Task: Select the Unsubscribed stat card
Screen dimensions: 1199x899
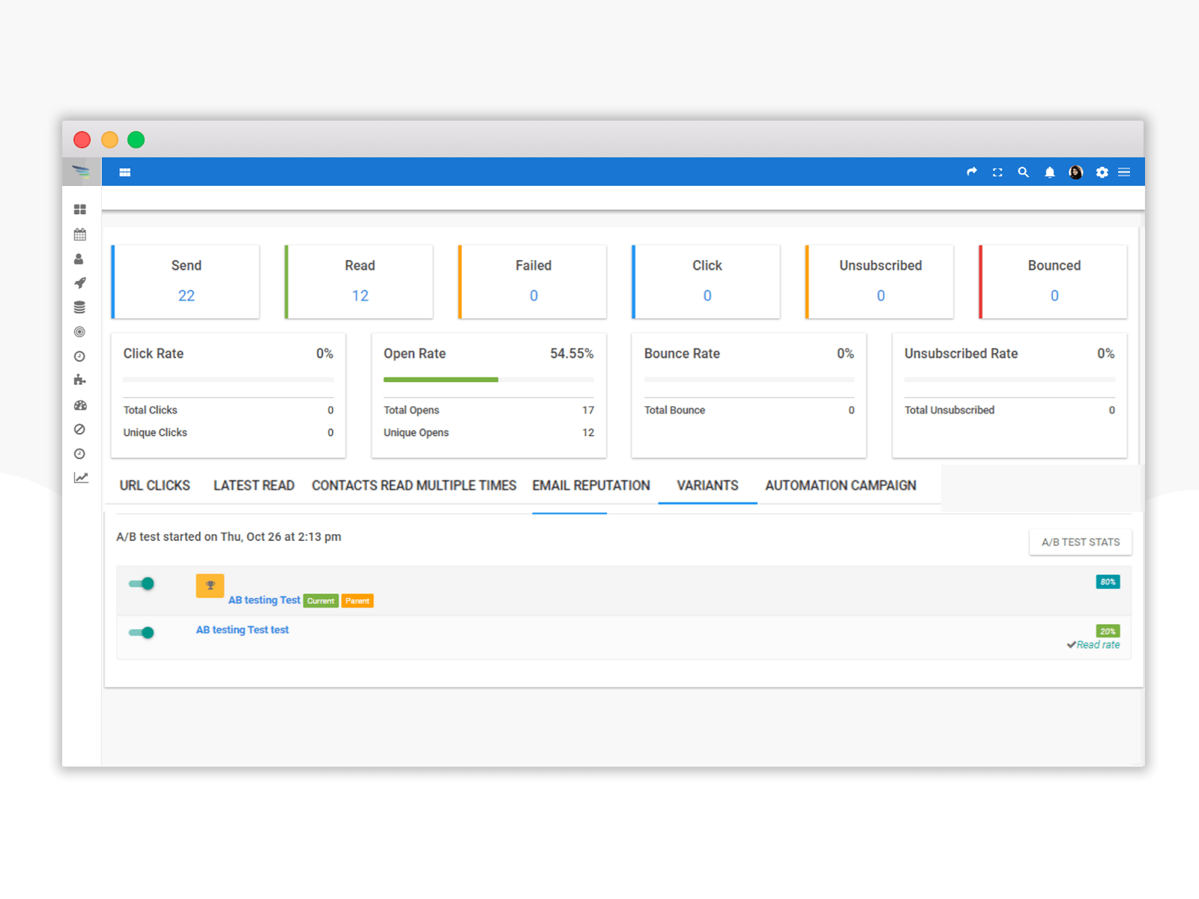Action: 880,282
